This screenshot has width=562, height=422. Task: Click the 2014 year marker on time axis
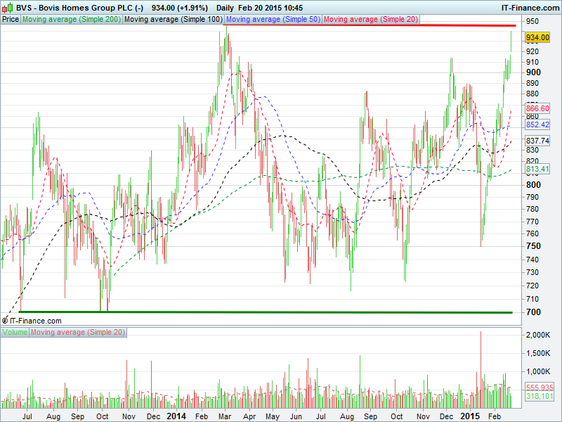(176, 416)
